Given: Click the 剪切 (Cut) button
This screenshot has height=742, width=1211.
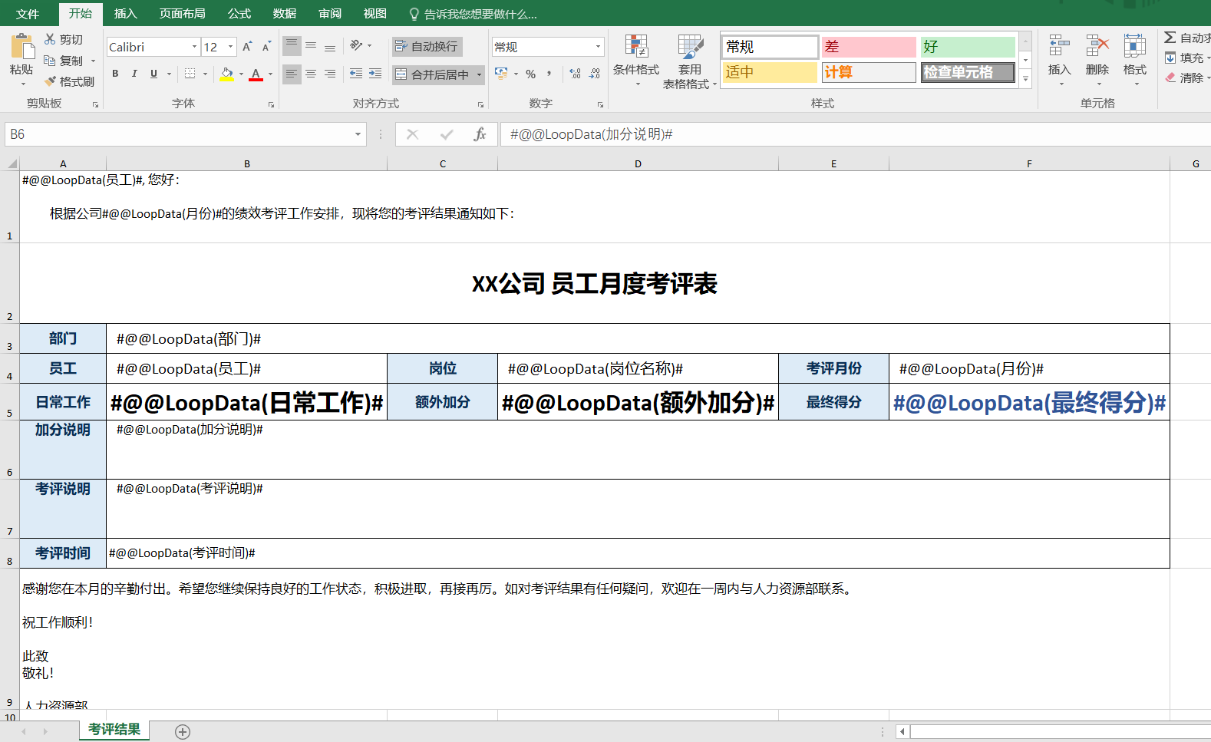Looking at the screenshot, I should pos(64,39).
